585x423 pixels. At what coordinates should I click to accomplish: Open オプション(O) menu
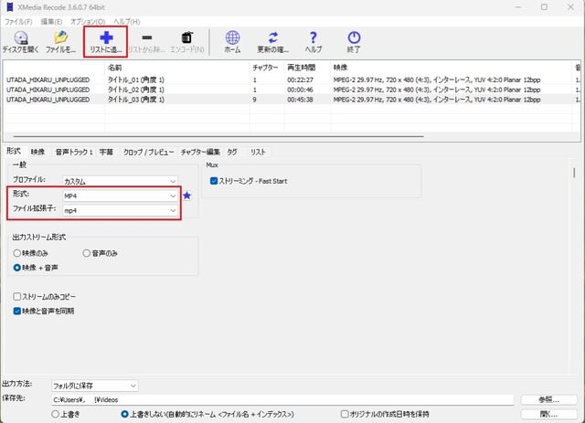(x=88, y=22)
